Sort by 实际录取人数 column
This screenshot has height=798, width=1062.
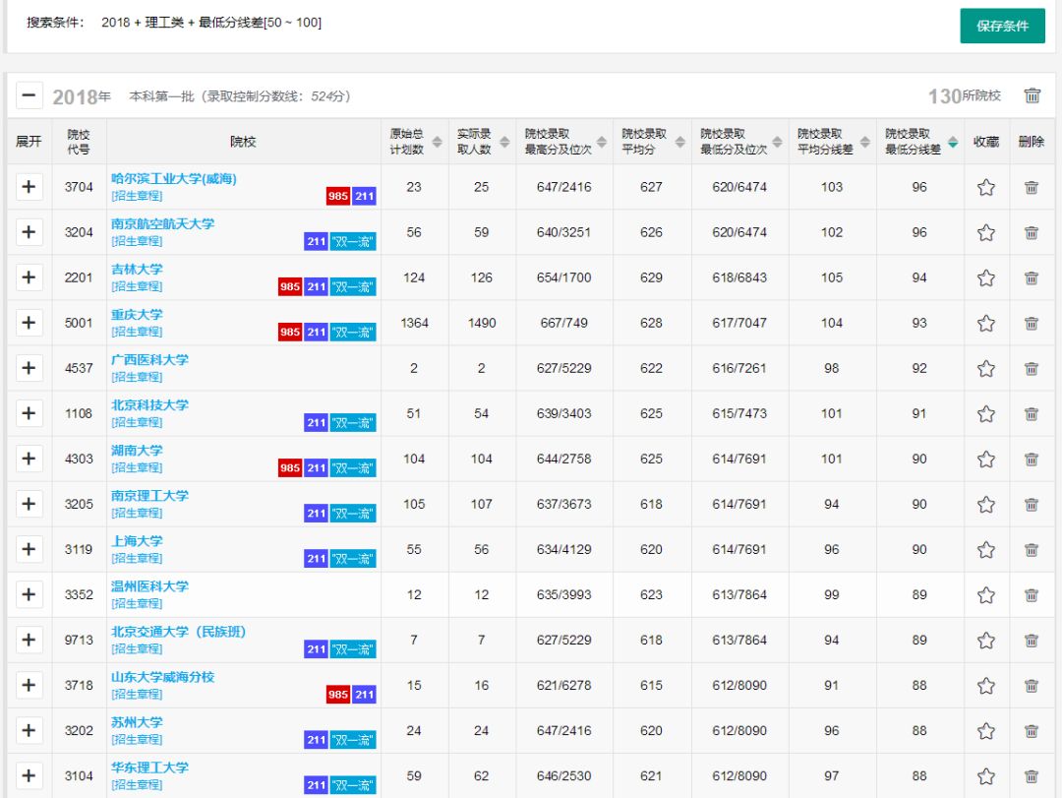[504, 142]
